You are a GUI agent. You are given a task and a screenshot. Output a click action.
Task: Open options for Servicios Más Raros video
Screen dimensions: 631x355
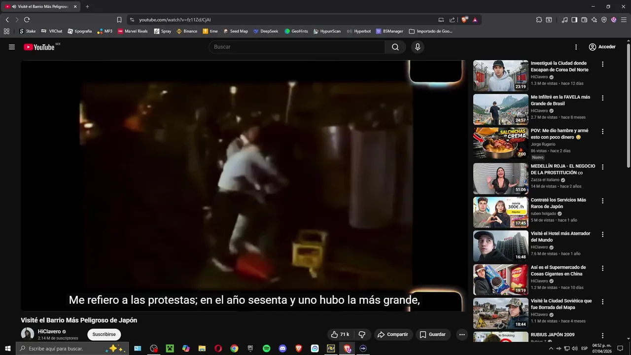[x=602, y=201]
